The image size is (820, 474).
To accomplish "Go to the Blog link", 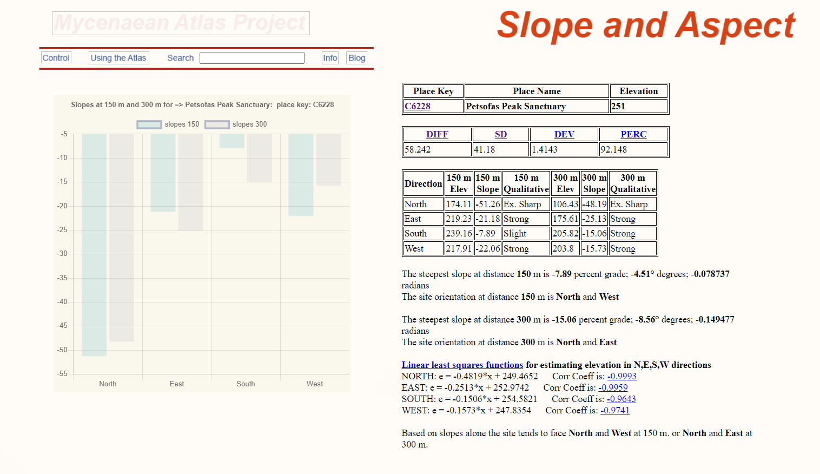I will coord(356,58).
